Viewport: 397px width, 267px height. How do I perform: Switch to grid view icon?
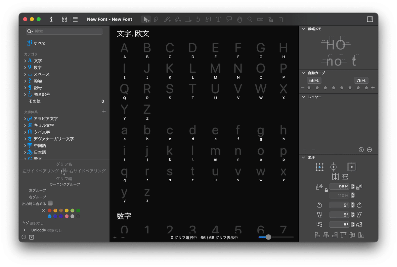(x=65, y=19)
